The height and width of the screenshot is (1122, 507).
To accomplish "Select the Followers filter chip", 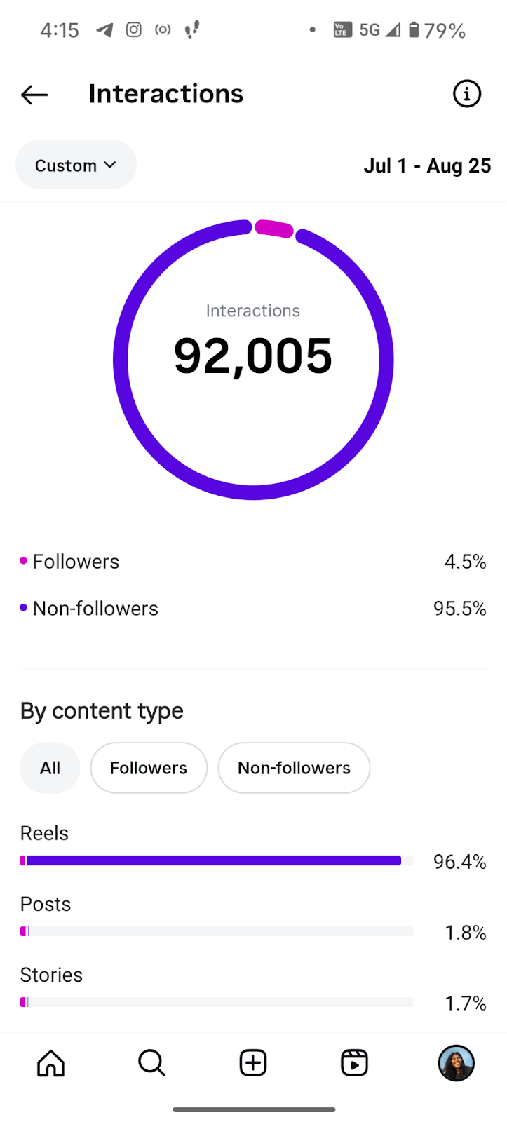I will 149,768.
